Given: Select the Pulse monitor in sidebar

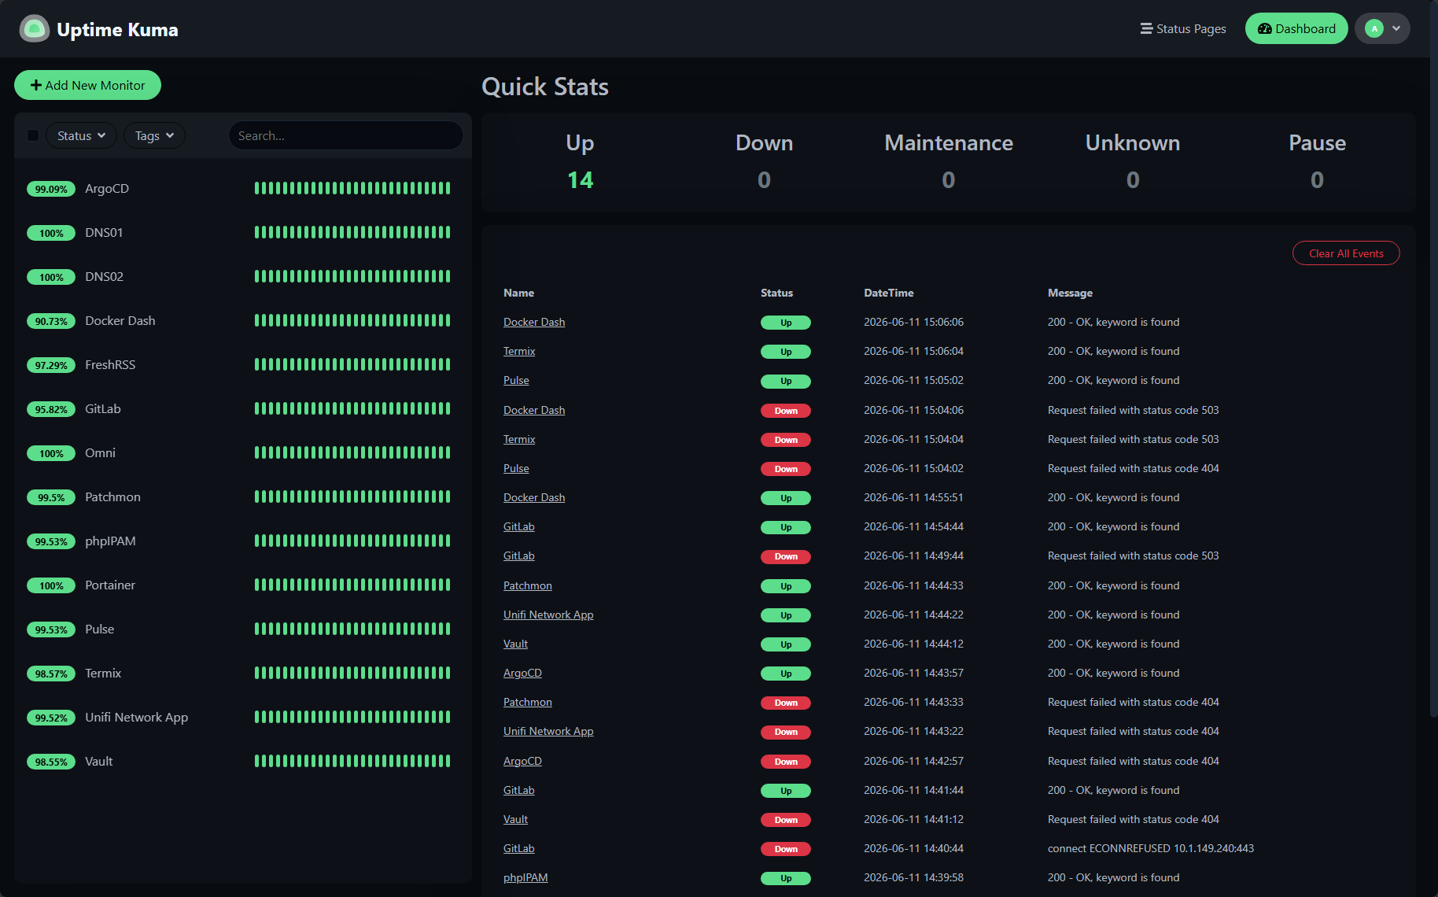Looking at the screenshot, I should (242, 629).
